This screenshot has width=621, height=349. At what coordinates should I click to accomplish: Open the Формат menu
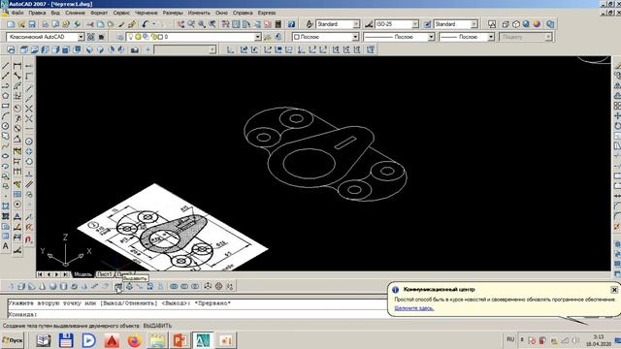(x=99, y=13)
